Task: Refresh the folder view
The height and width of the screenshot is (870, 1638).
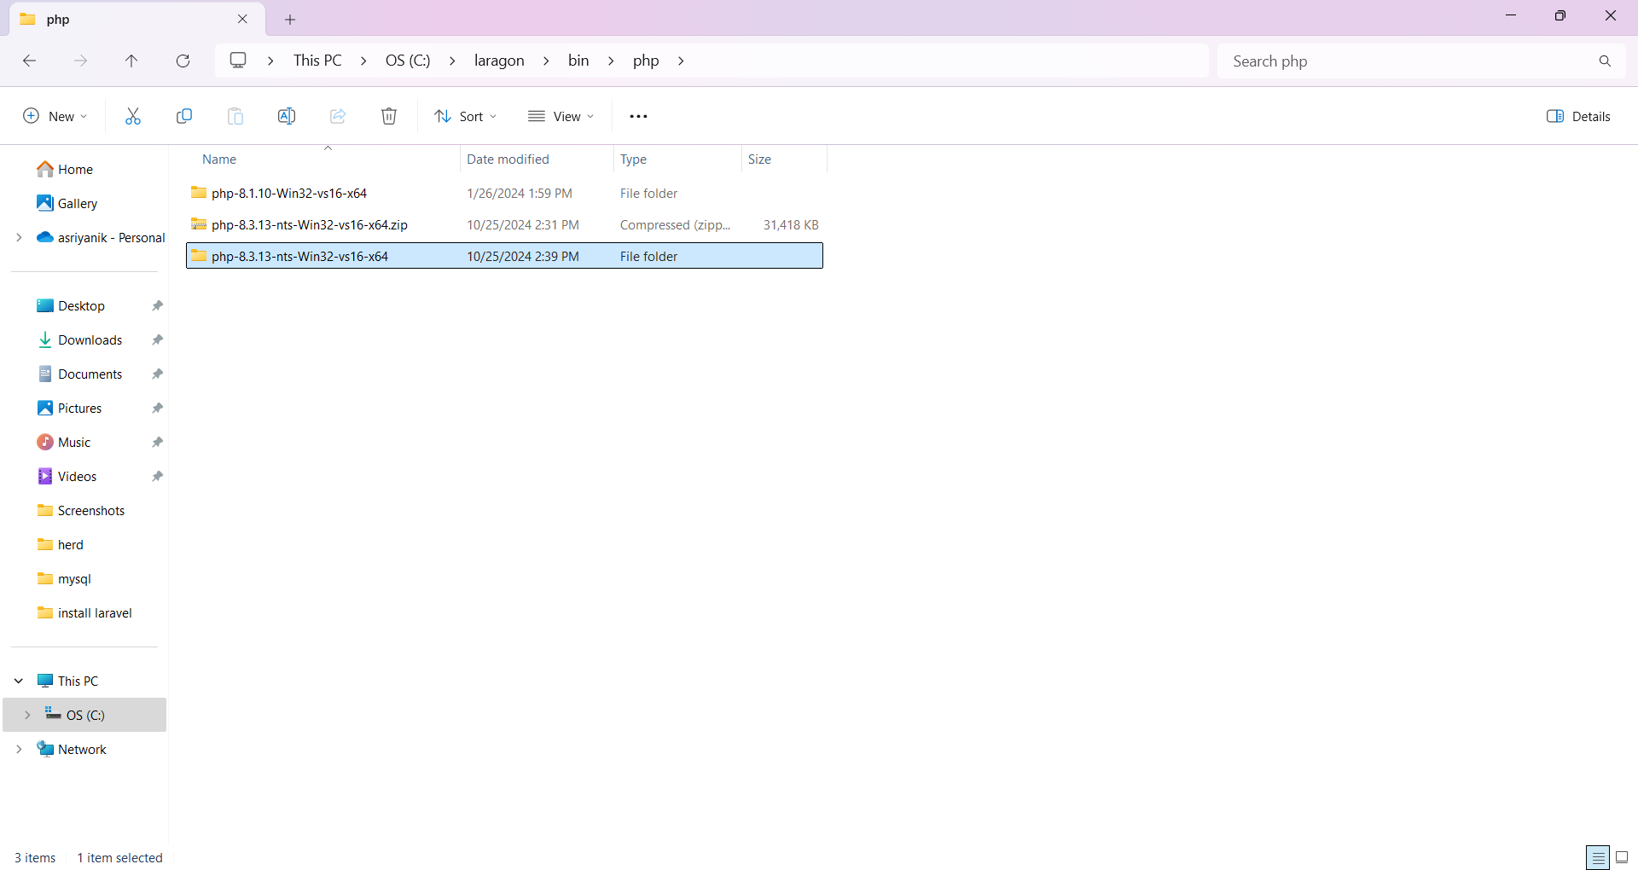Action: click(183, 61)
